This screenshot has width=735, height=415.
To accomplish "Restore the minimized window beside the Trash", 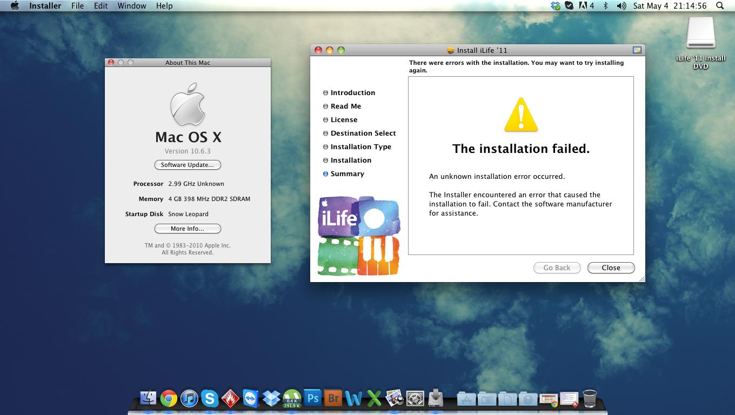I will 569,399.
